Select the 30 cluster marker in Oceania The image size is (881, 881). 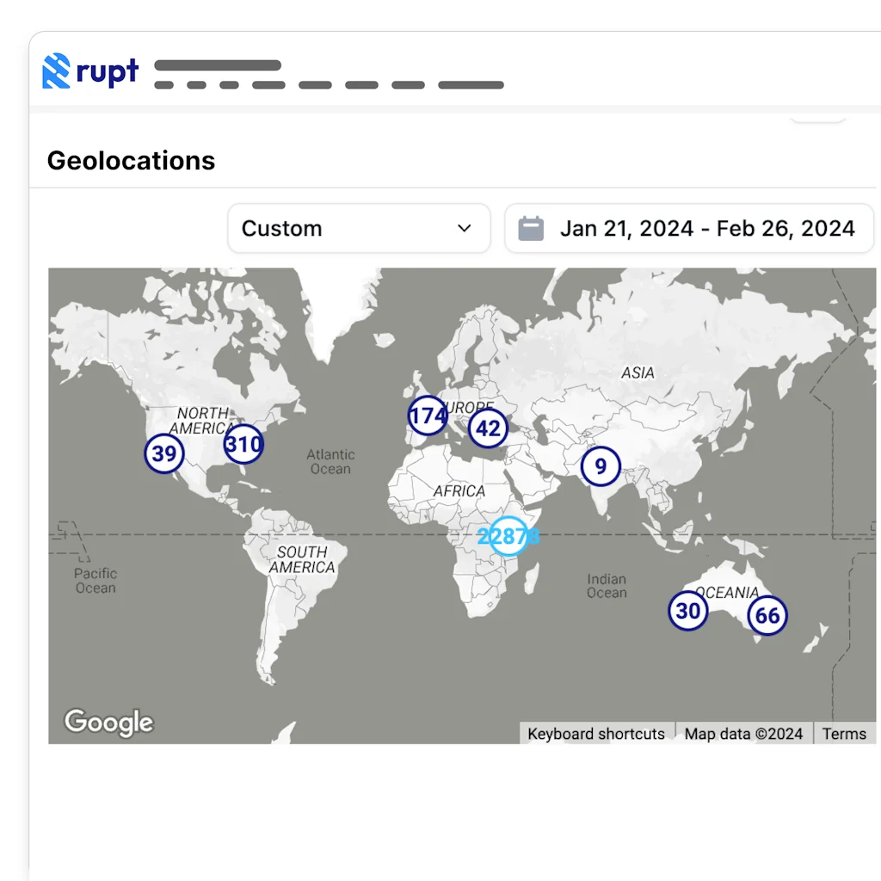point(688,611)
